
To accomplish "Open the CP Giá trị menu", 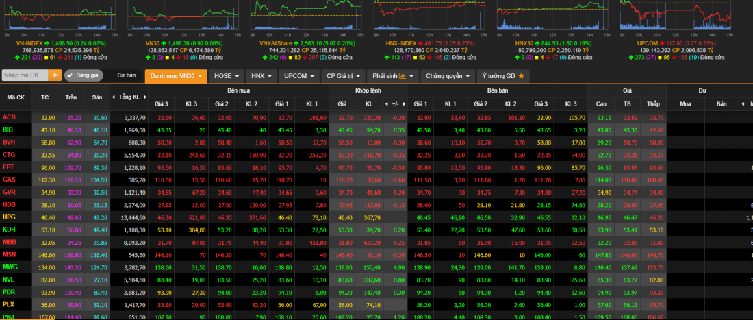I will (344, 75).
